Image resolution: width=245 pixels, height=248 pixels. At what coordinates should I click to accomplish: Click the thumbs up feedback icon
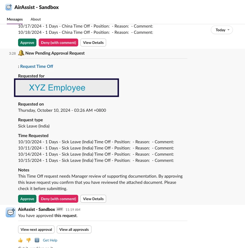tap(20, 240)
